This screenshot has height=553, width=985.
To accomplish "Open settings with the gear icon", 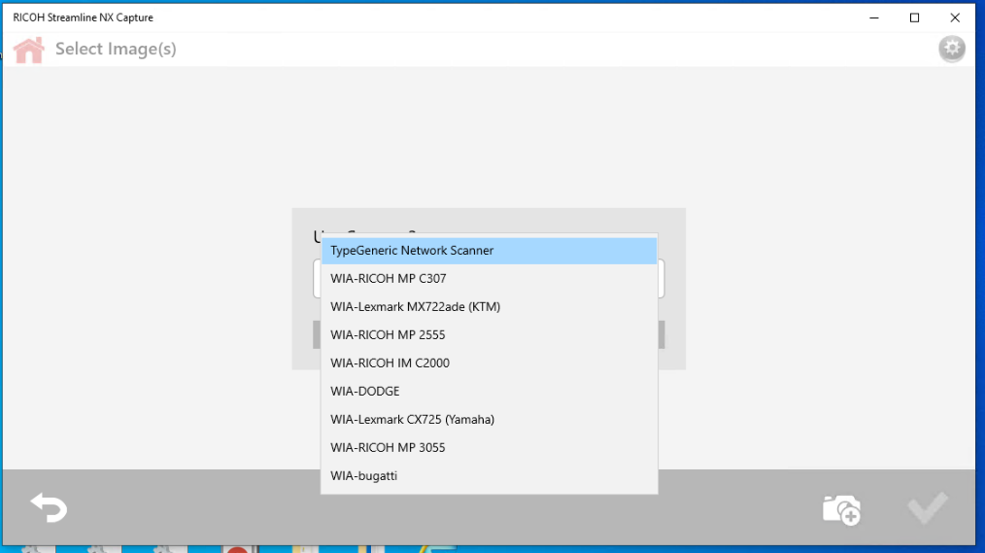I will tap(952, 49).
